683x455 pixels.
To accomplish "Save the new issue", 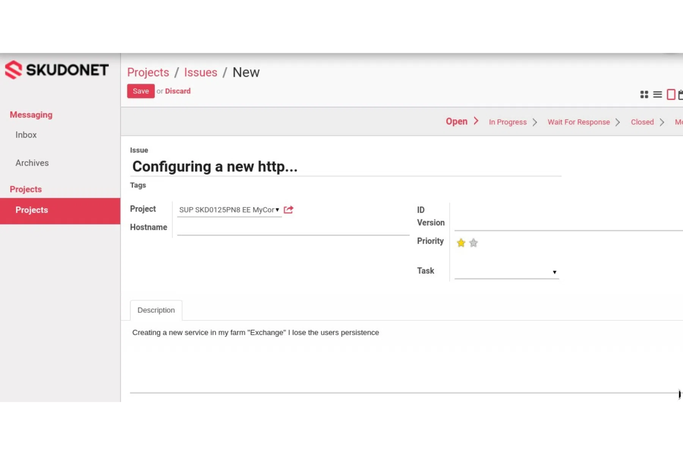I will (x=140, y=91).
